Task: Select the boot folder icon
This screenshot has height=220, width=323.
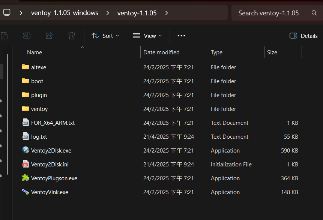Action: pyautogui.click(x=26, y=81)
